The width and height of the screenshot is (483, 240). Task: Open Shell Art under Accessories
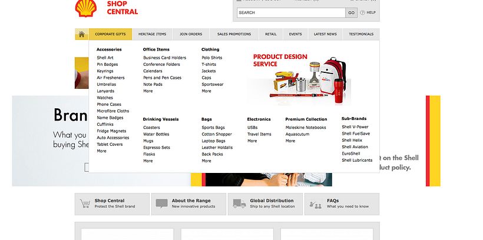coord(105,58)
